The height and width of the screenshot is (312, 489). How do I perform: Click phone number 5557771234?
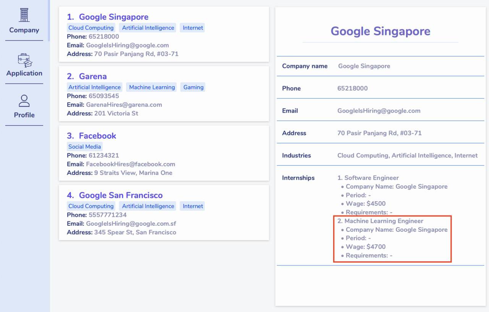(x=107, y=215)
